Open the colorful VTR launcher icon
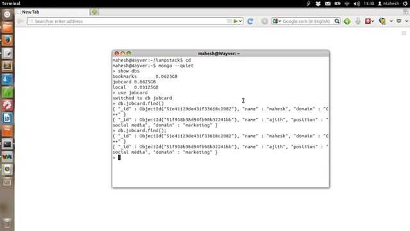The image size is (410, 231). tap(7, 157)
